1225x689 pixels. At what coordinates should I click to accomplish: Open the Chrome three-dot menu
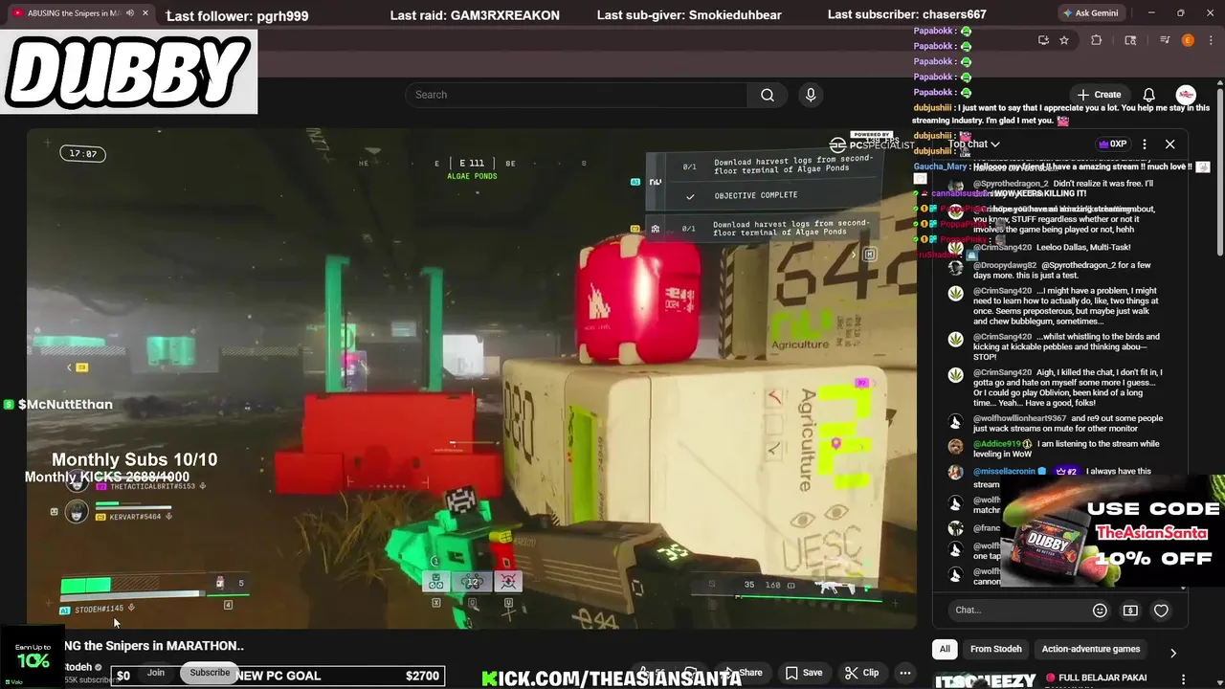click(x=1211, y=40)
